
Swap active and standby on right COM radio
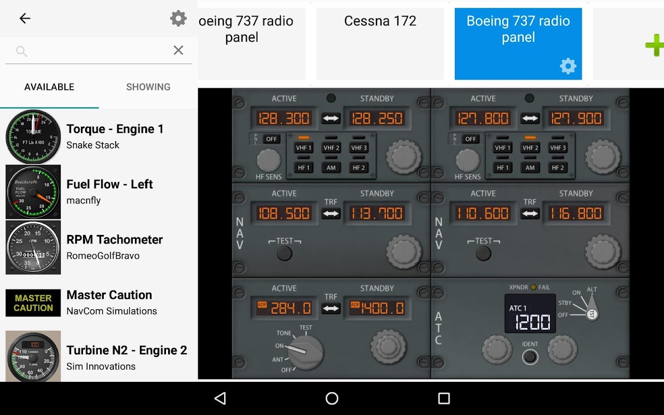tap(530, 118)
